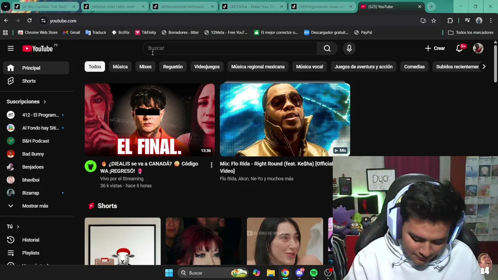This screenshot has width=498, height=280.
Task: Click the Crear button
Action: pos(435,48)
